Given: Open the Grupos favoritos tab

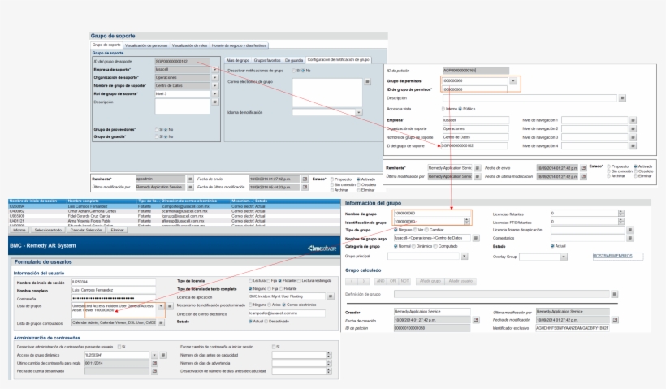Looking at the screenshot, I should pos(266,60).
